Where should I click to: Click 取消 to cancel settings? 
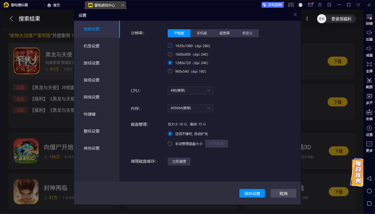pyautogui.click(x=283, y=193)
